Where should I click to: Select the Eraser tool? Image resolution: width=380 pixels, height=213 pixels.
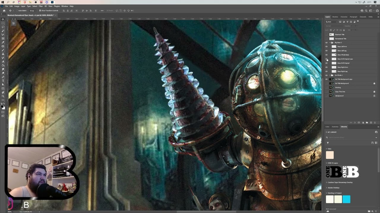point(3,62)
